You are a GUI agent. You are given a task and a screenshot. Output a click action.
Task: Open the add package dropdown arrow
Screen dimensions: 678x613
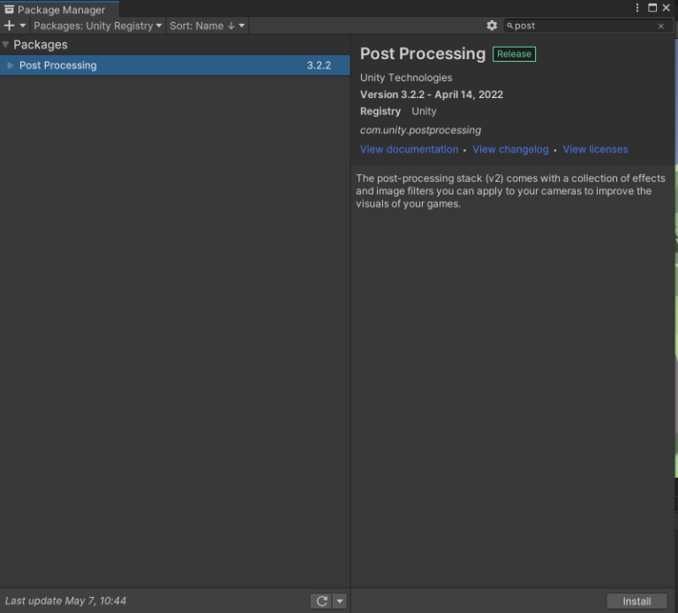(x=23, y=26)
